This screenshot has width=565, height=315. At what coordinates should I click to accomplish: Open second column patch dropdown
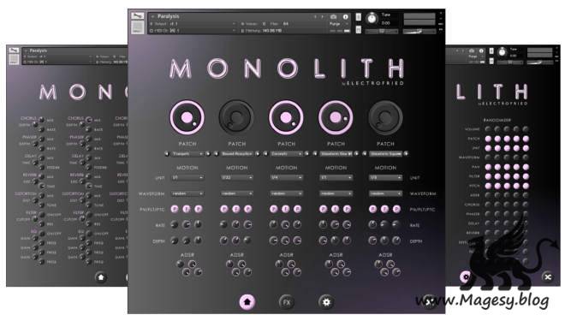[x=237, y=154]
